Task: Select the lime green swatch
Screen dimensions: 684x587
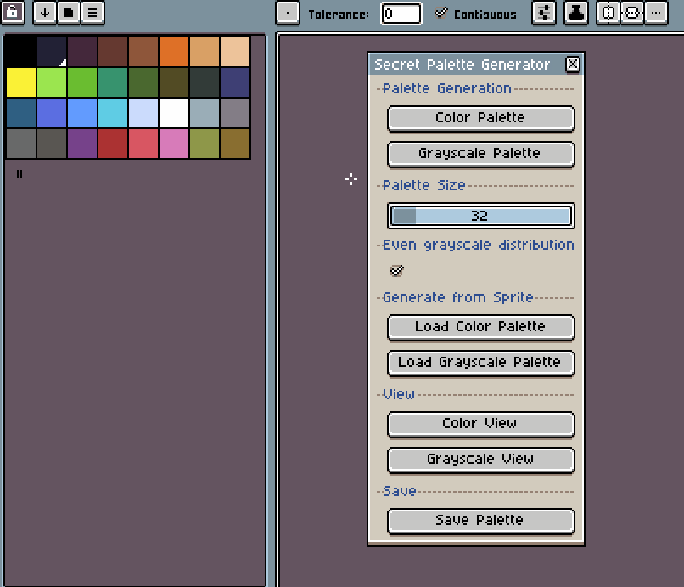Action: (x=52, y=82)
